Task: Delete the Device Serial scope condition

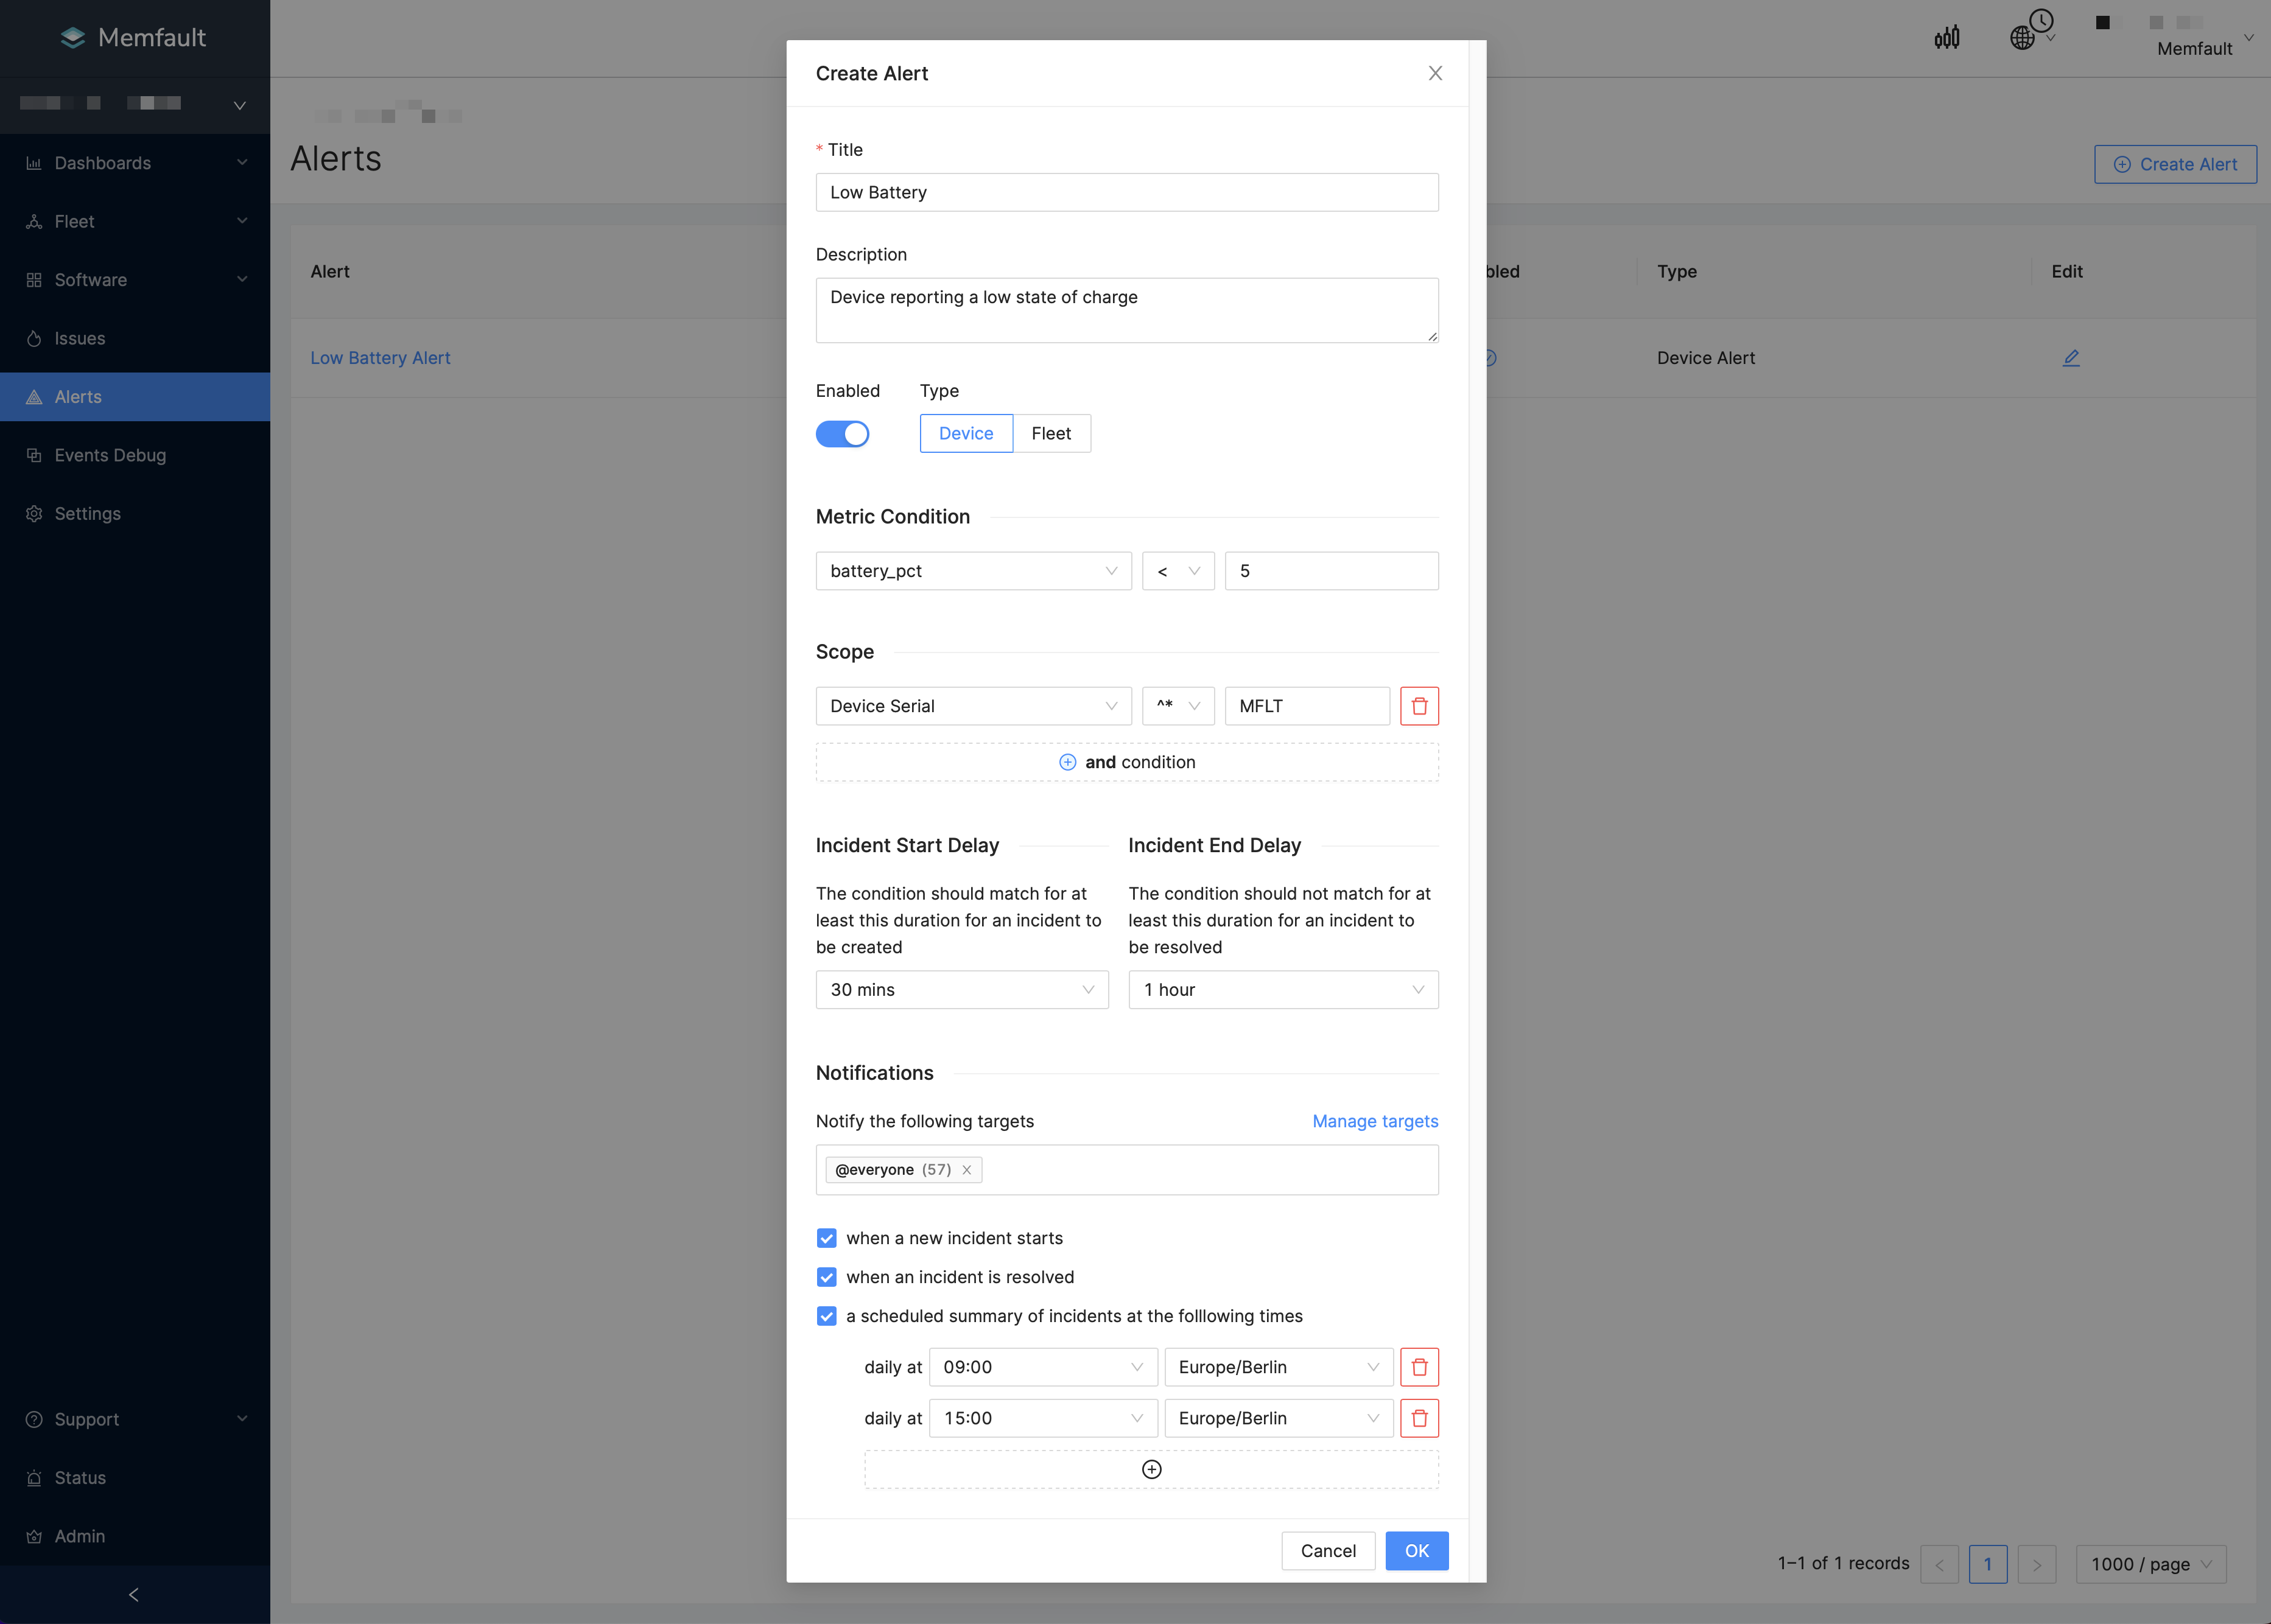Action: click(1418, 706)
